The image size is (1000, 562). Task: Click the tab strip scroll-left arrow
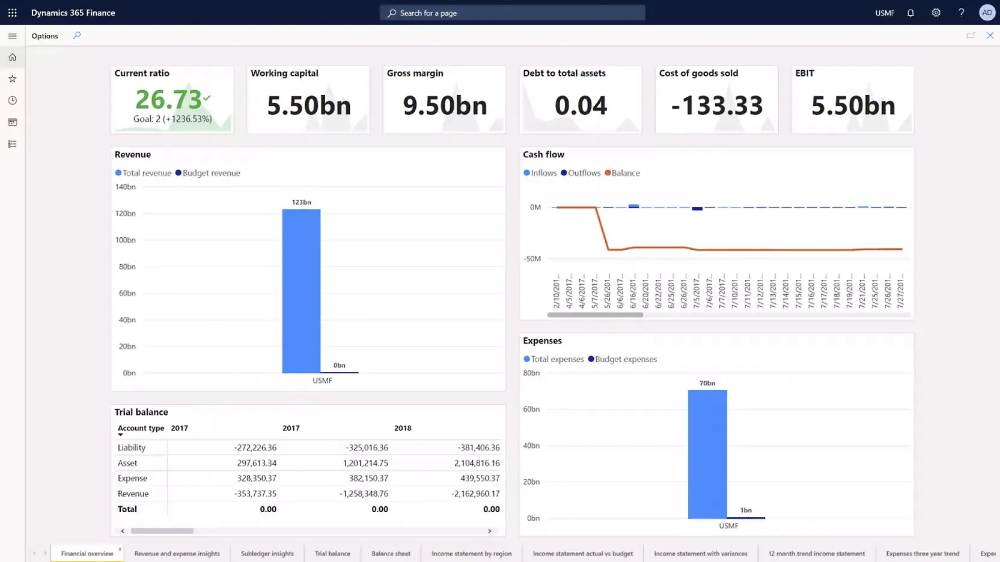click(34, 554)
